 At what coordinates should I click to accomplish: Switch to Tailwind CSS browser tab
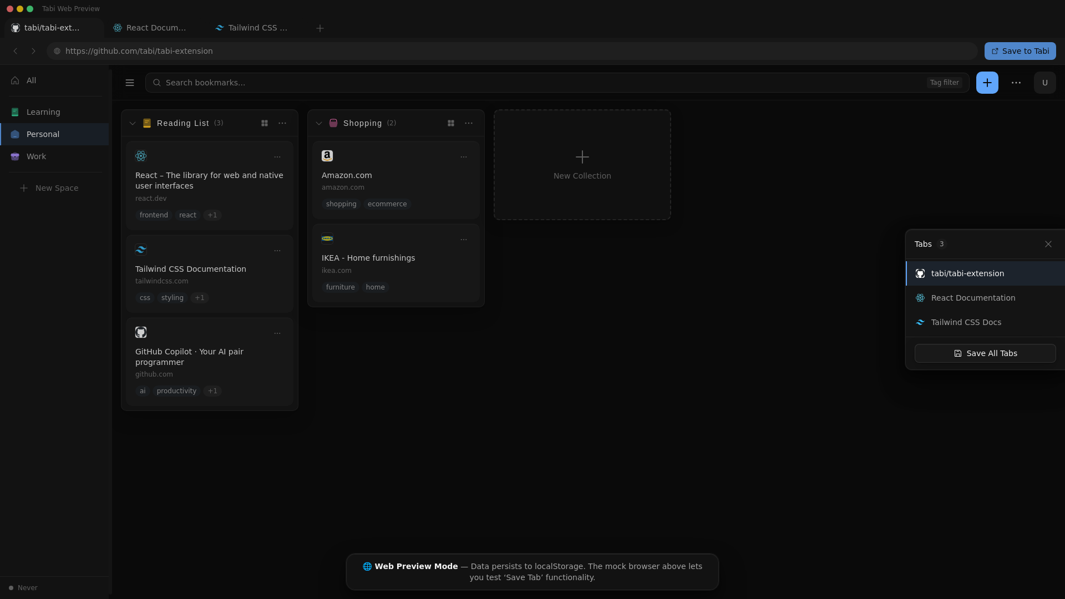[x=258, y=28]
